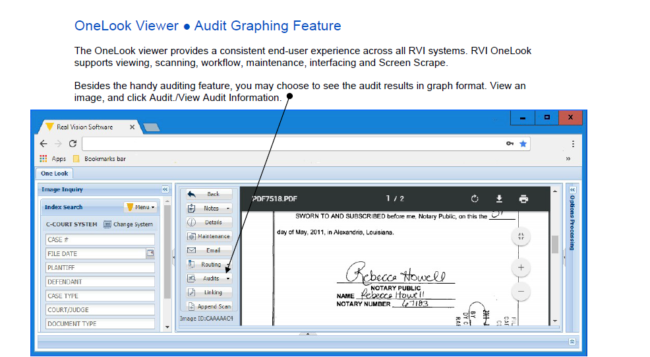
Task: Click the PDF viewer scrollbar down arrow
Action: point(555,321)
